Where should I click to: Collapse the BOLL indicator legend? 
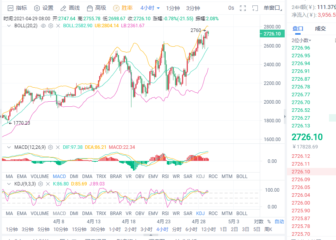[x=9, y=26]
